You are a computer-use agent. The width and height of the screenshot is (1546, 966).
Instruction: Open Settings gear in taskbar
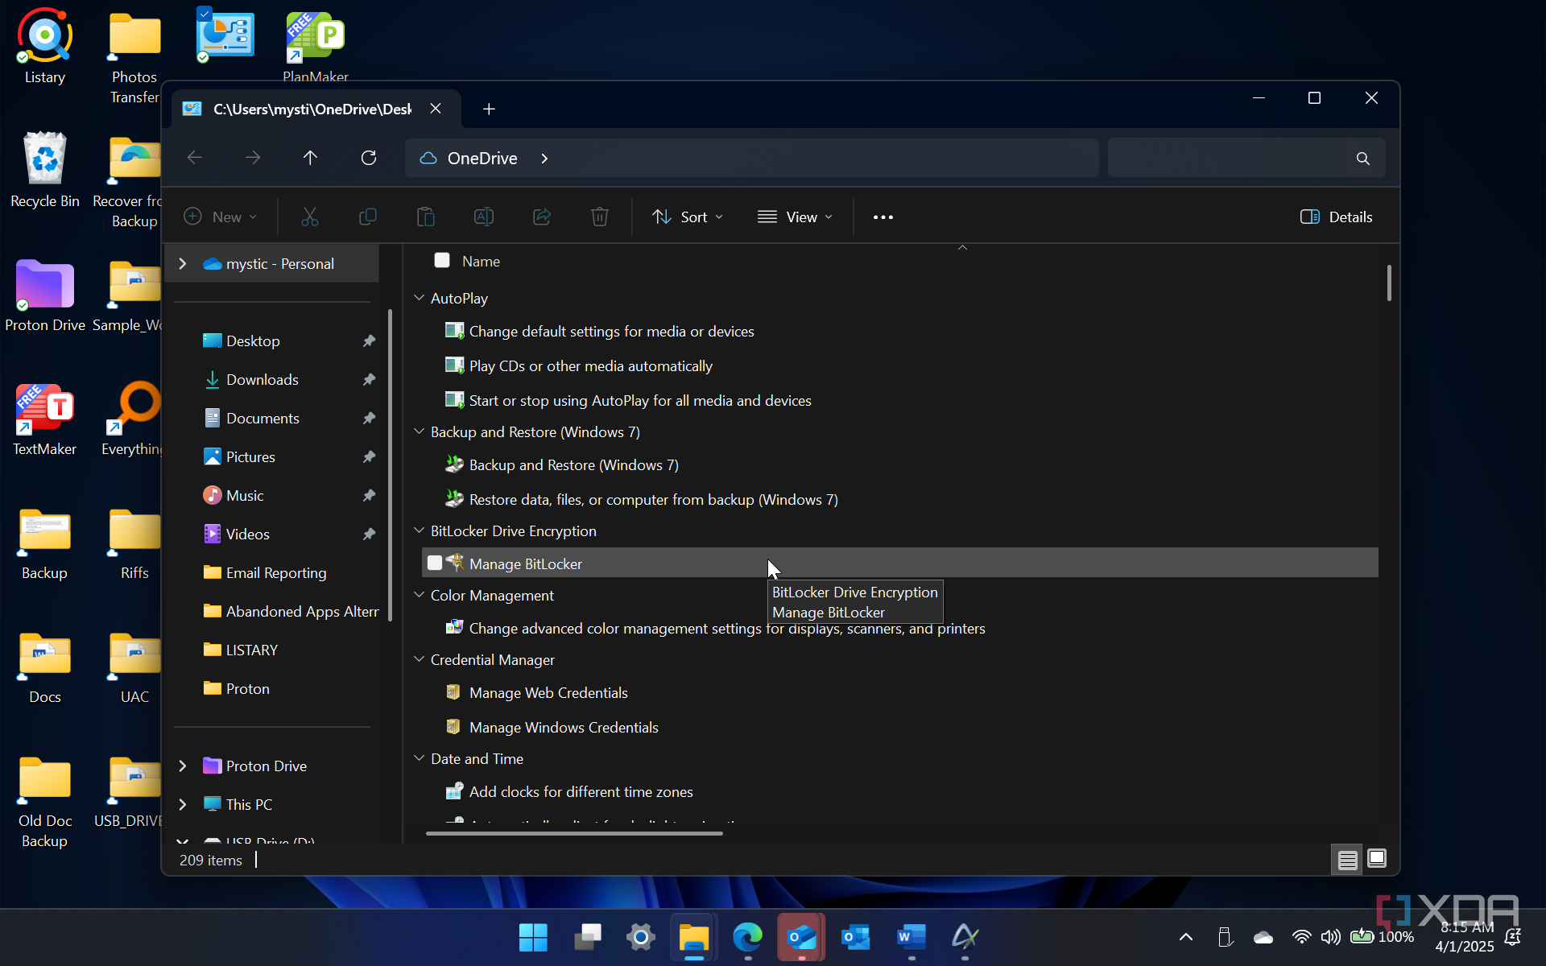coord(640,937)
